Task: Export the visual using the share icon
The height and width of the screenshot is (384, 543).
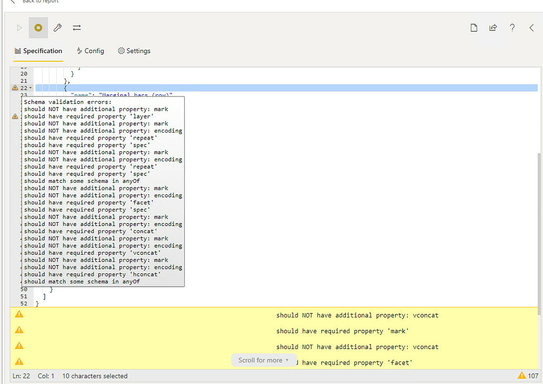Action: pos(493,27)
